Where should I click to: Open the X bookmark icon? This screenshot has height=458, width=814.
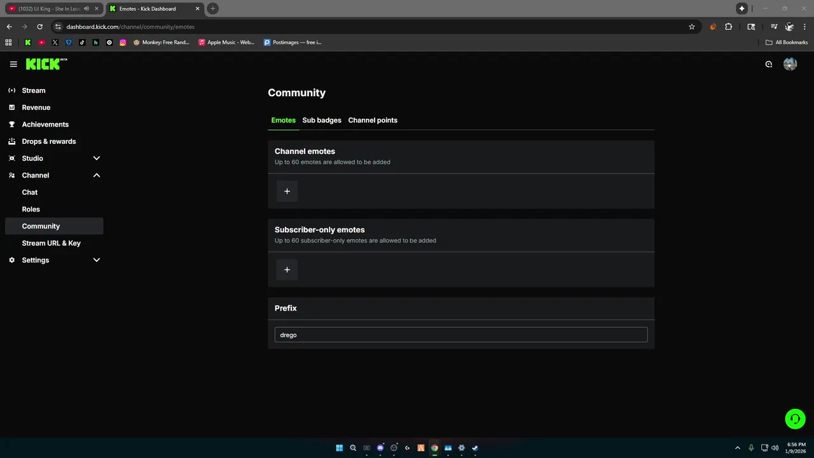55,43
